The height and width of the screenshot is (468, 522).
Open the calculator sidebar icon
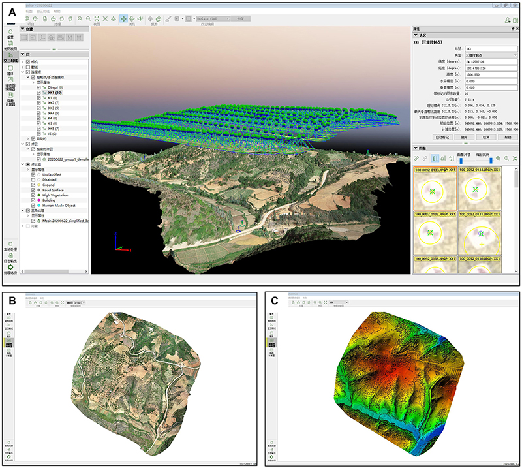(x=10, y=95)
